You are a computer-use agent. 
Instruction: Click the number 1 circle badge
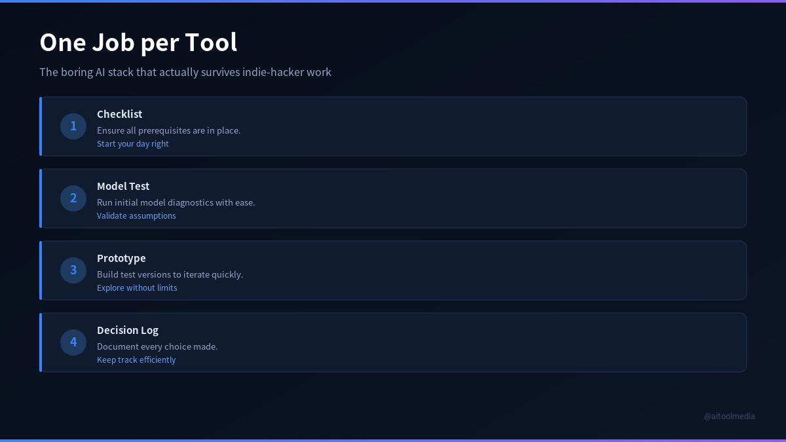pyautogui.click(x=73, y=126)
